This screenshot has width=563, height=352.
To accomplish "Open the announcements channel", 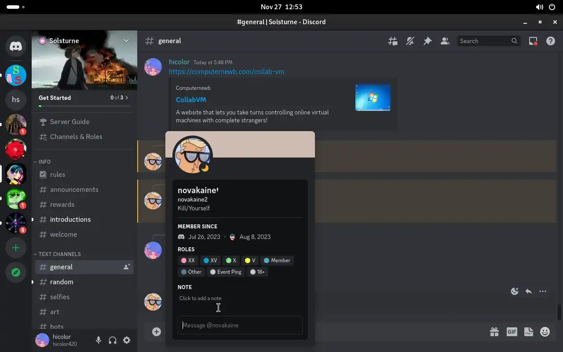I will point(84,190).
